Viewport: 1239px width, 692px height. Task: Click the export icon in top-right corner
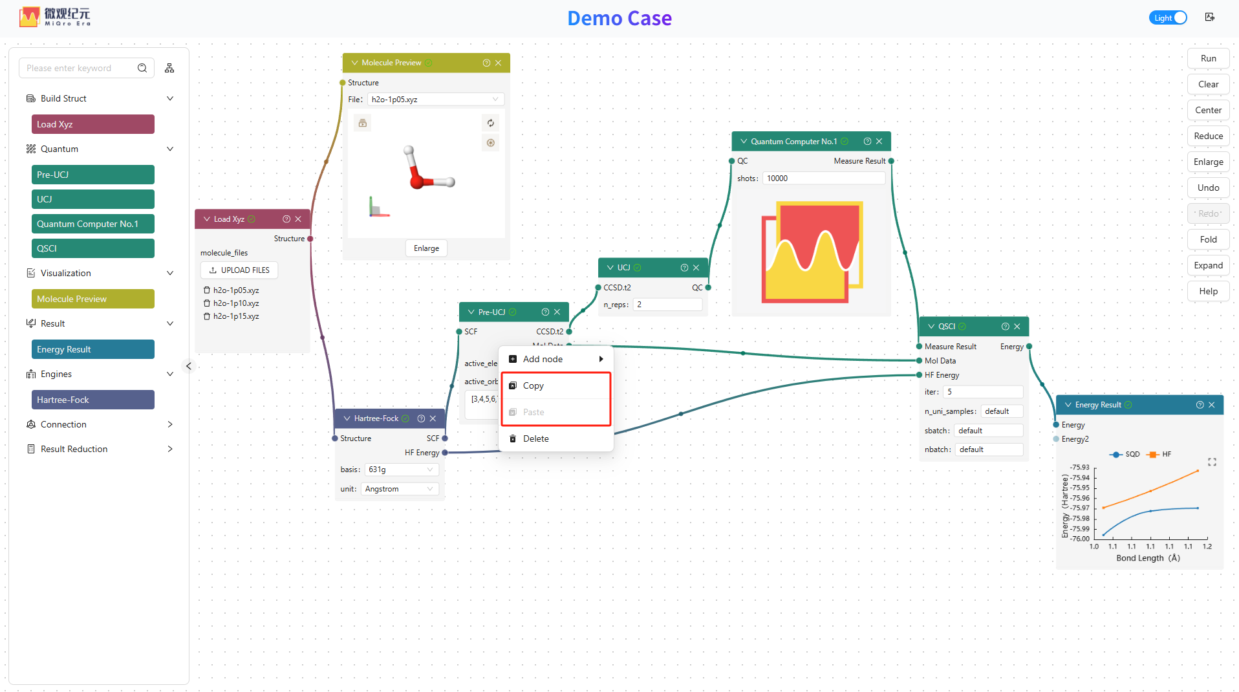pyautogui.click(x=1210, y=17)
